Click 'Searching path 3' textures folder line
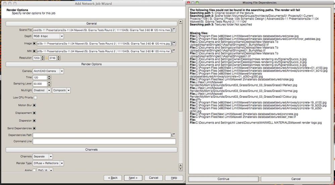 (x=221, y=25)
